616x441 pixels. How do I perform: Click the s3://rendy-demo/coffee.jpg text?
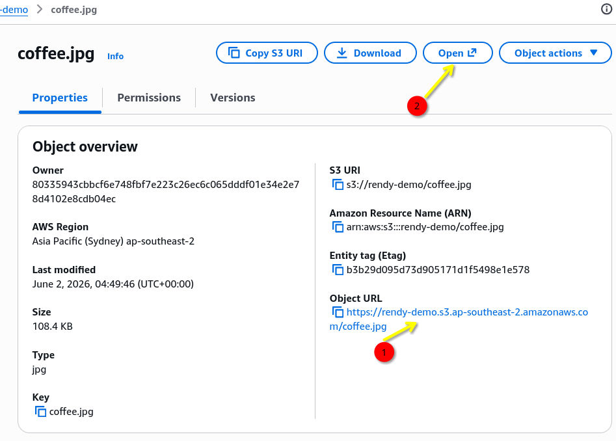408,185
